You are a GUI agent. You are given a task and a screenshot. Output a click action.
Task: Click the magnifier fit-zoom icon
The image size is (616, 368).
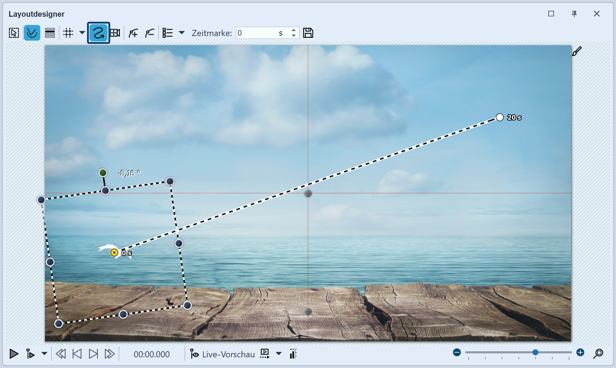click(598, 353)
